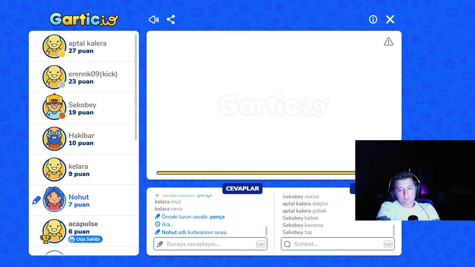Image resolution: width=475 pixels, height=267 pixels.
Task: Click answer message 'kelara muz'
Action: 168,202
